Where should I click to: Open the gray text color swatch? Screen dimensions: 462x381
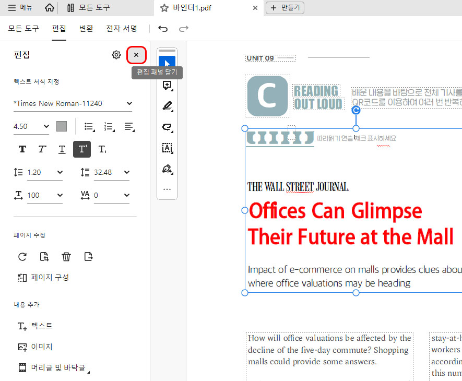pyautogui.click(x=62, y=126)
